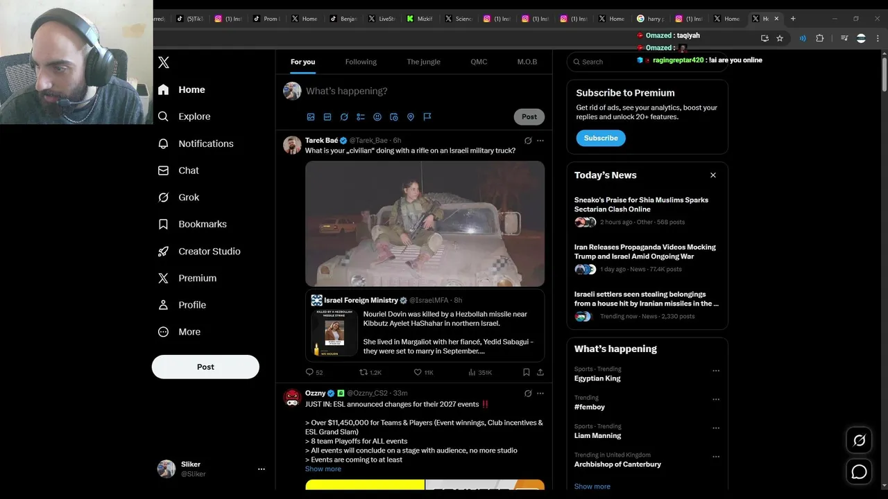Open account menu next to @Sliker

(262, 469)
